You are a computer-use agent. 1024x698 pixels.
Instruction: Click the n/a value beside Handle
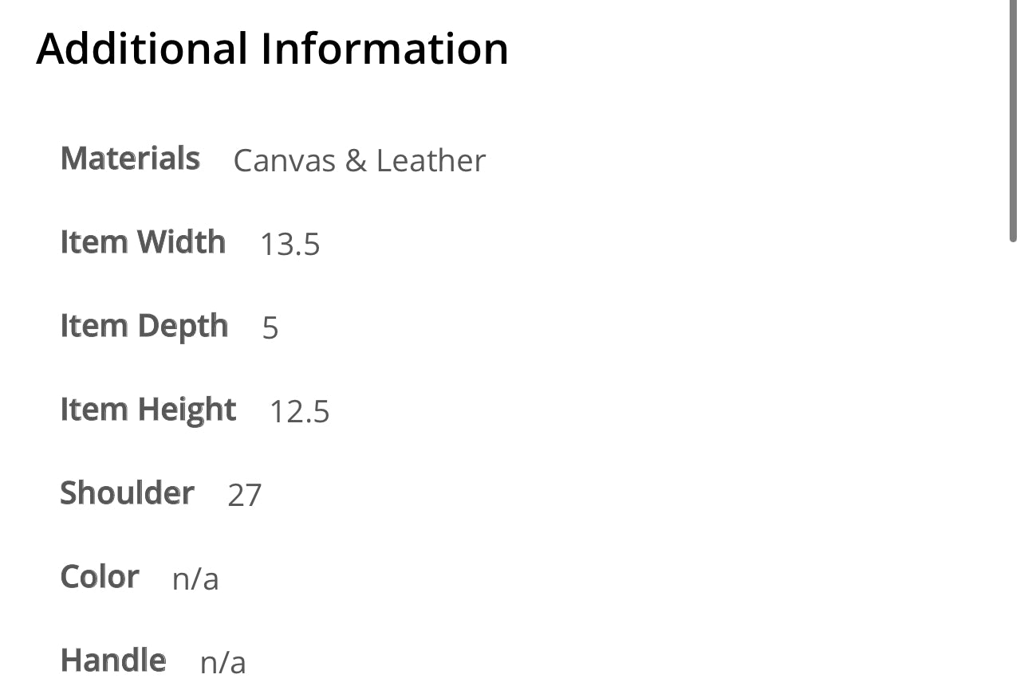click(223, 663)
